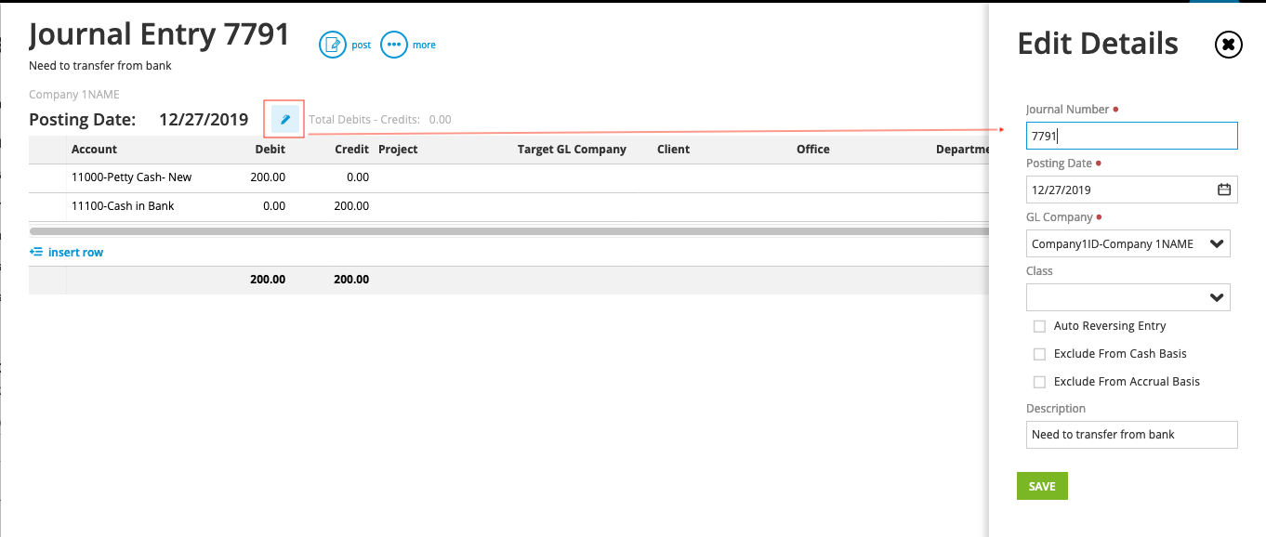Click the insert row link

[66, 252]
